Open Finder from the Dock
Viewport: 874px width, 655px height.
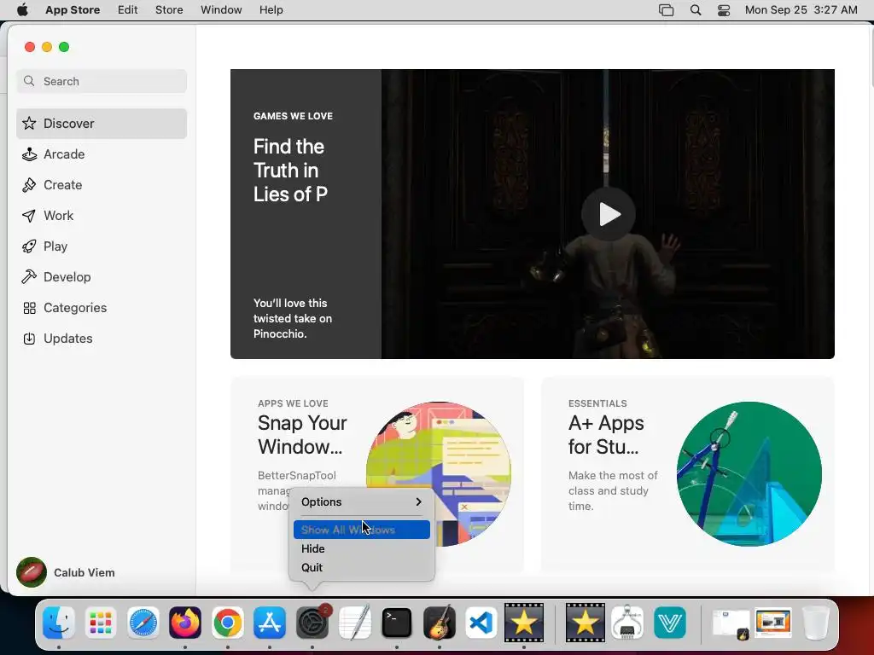[59, 622]
